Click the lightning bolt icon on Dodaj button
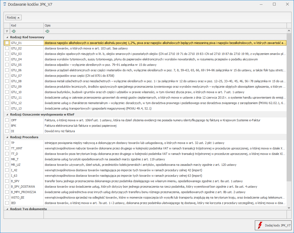Viewport: 294px width, 233px height. (260, 226)
